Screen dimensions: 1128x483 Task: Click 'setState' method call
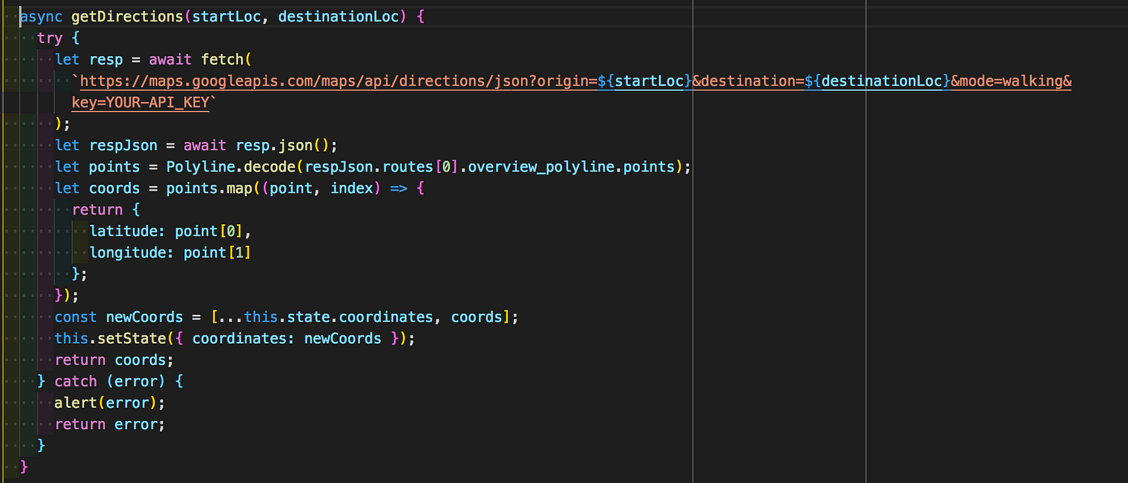[132, 338]
